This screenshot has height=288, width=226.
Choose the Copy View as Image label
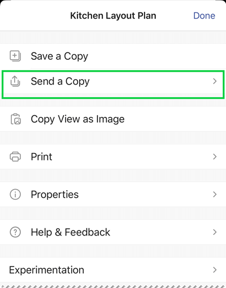(x=77, y=119)
